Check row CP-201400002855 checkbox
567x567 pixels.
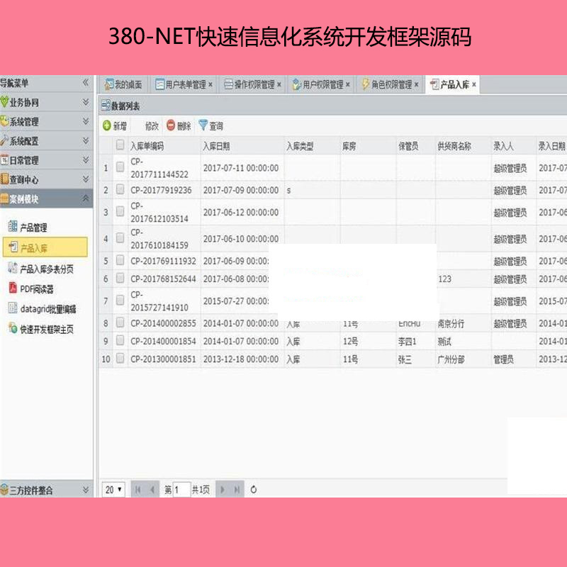click(120, 322)
